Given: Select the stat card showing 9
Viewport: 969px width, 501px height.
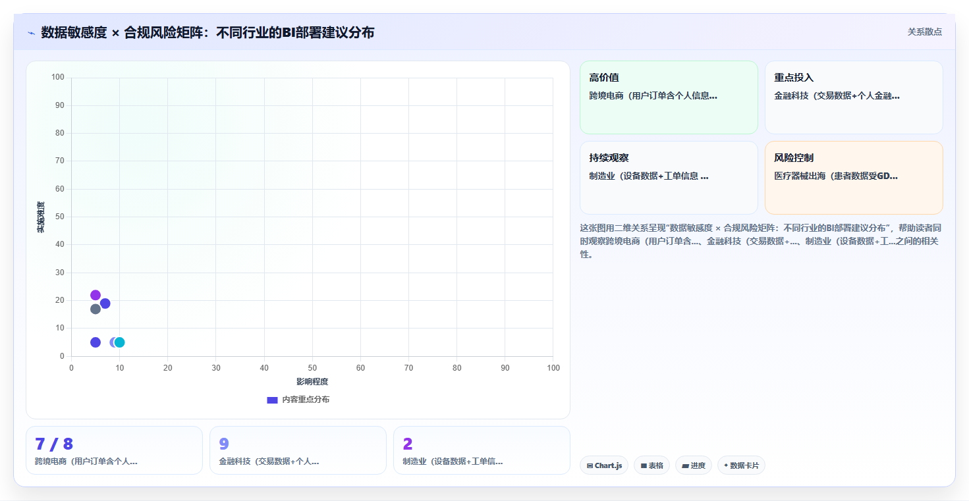Looking at the screenshot, I should pyautogui.click(x=298, y=450).
